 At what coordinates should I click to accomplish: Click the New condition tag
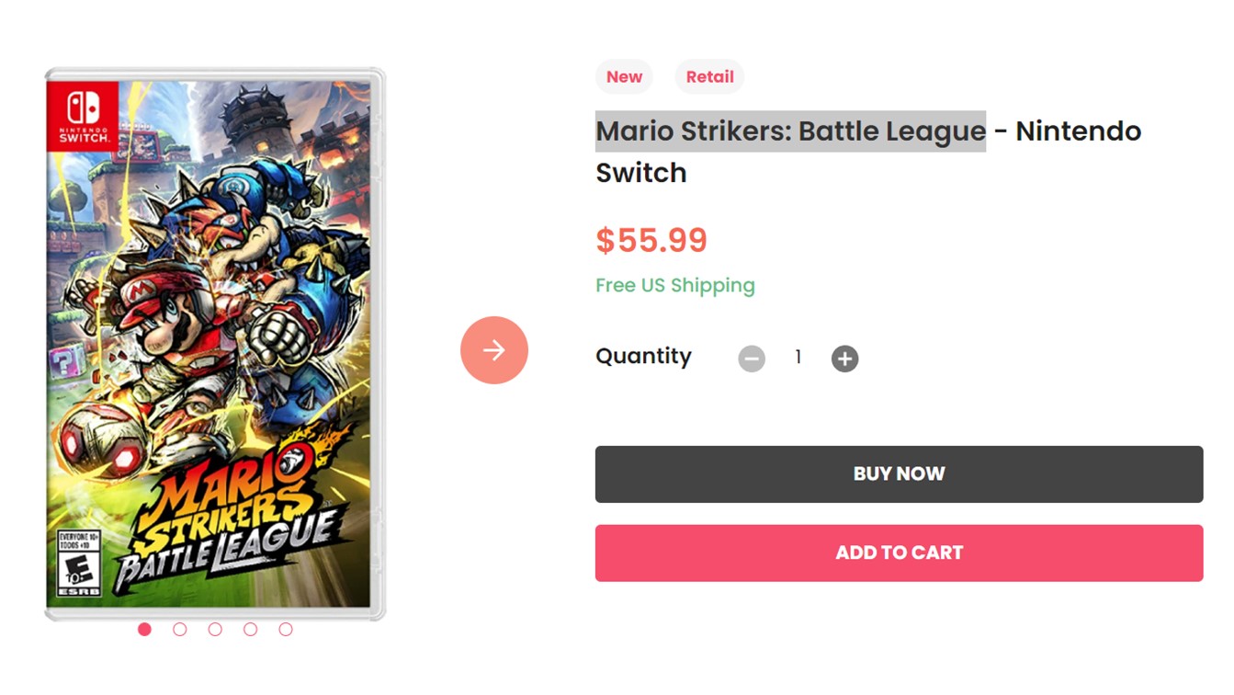[624, 77]
